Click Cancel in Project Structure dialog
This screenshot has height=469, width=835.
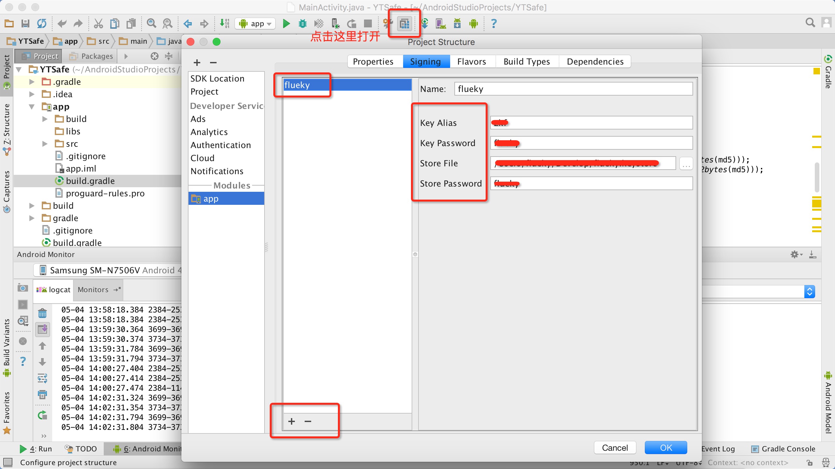[615, 447]
